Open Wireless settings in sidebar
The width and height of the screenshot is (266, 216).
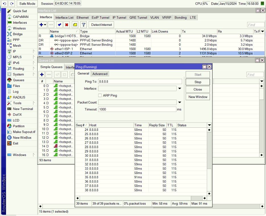coord(19,28)
